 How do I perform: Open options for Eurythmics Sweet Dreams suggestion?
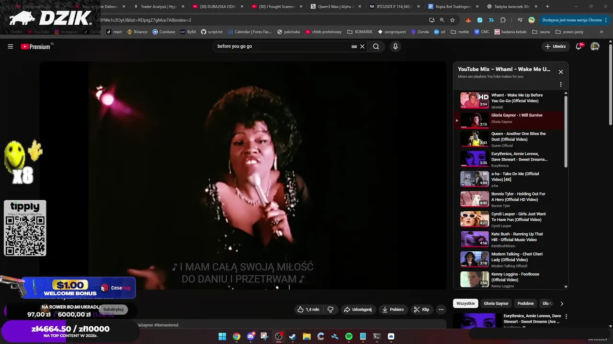click(567, 316)
